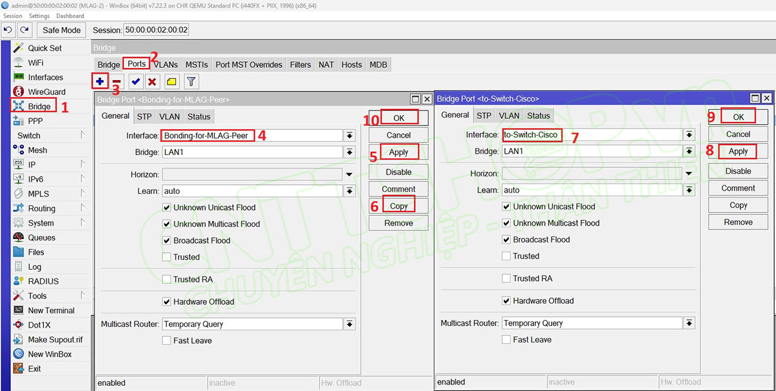Click Copy in Bonding-for-MLAG-Peer window

pyautogui.click(x=398, y=206)
